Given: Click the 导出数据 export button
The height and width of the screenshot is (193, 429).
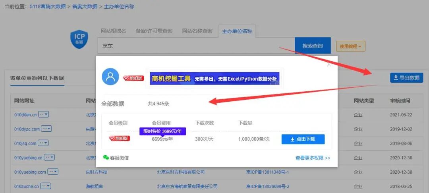Looking at the screenshot, I should 407,78.
